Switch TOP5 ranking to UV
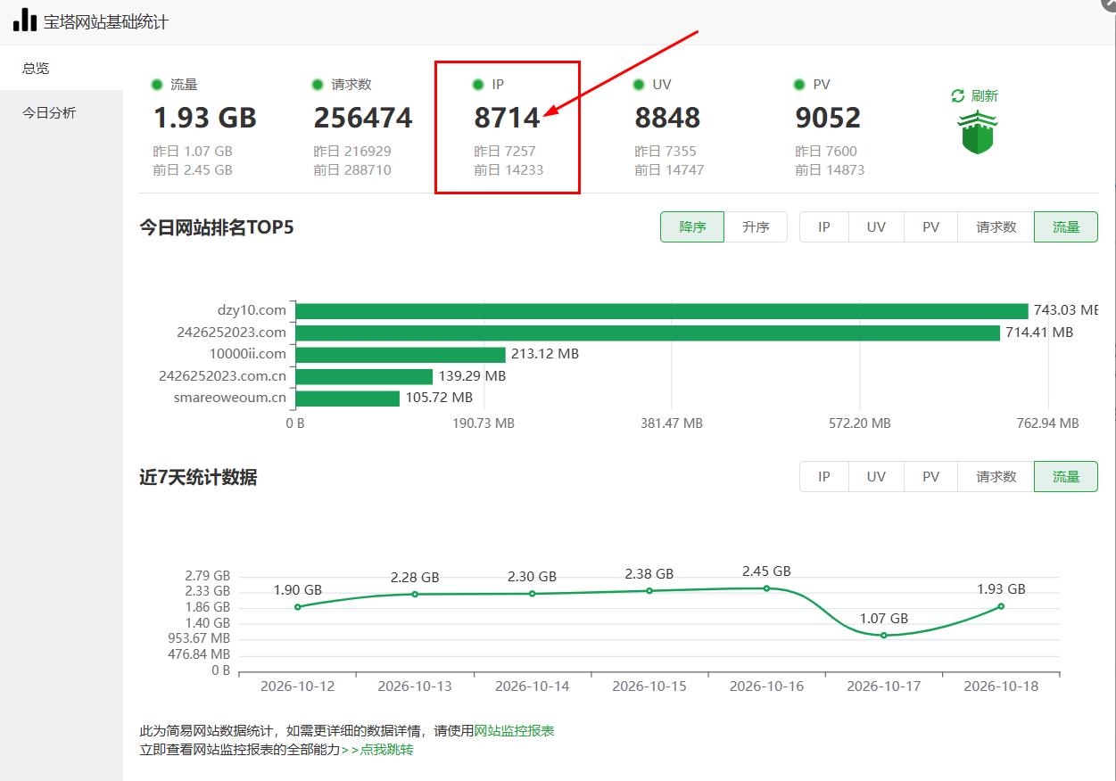The image size is (1116, 781). [876, 227]
